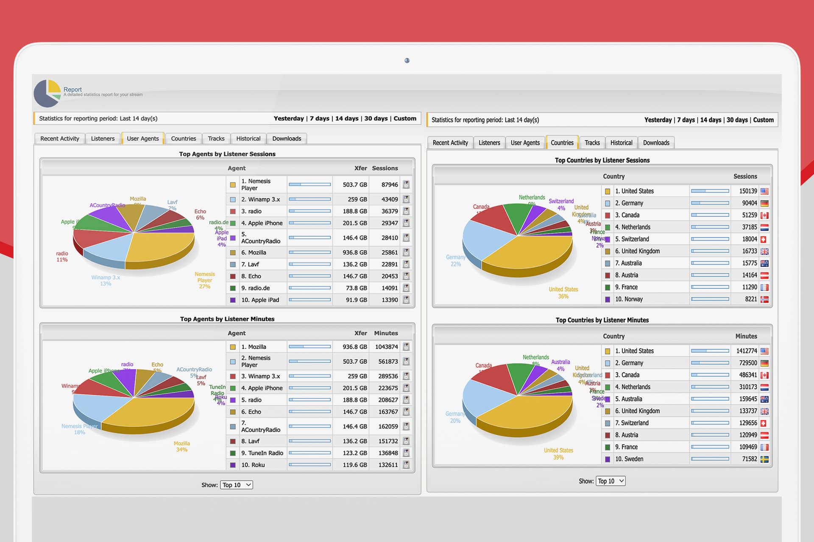Click Sweden flag in minutes table
The height and width of the screenshot is (542, 814).
coord(764,459)
